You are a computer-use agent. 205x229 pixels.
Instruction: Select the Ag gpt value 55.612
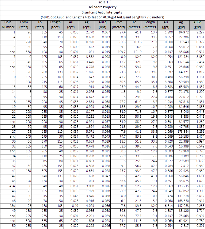(184, 47)
